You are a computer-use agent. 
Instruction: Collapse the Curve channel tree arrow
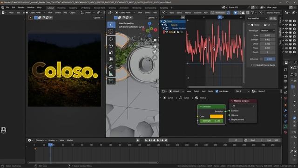(x=162, y=21)
